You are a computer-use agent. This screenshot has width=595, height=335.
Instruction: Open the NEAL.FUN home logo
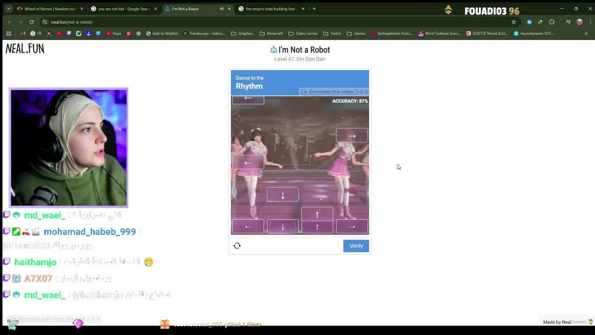tap(25, 48)
